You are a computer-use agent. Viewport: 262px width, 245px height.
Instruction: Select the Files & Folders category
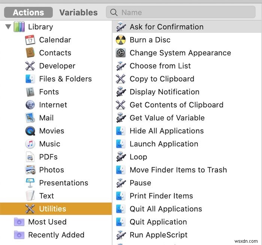(56, 79)
